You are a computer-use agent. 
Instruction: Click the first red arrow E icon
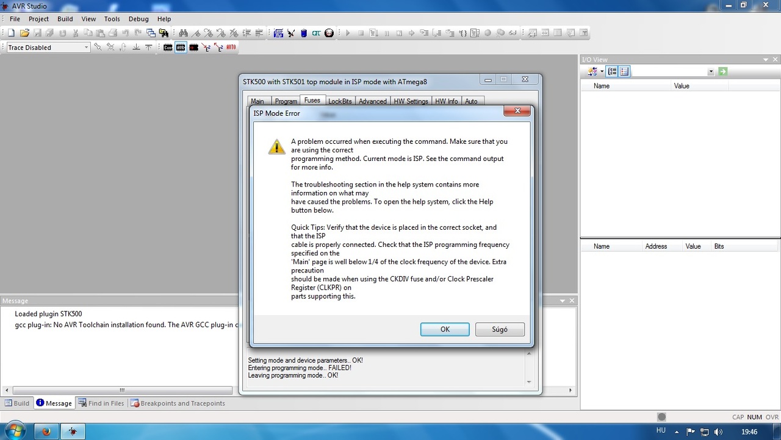[207, 47]
